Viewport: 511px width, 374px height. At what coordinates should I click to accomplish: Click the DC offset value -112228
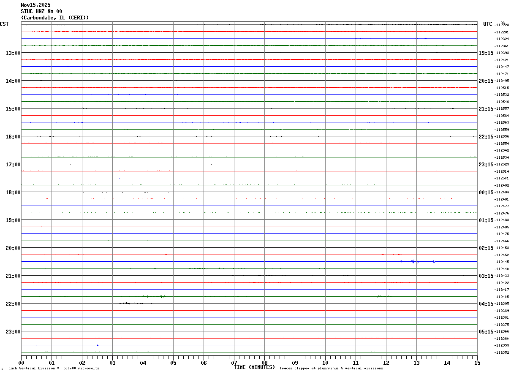502,25
